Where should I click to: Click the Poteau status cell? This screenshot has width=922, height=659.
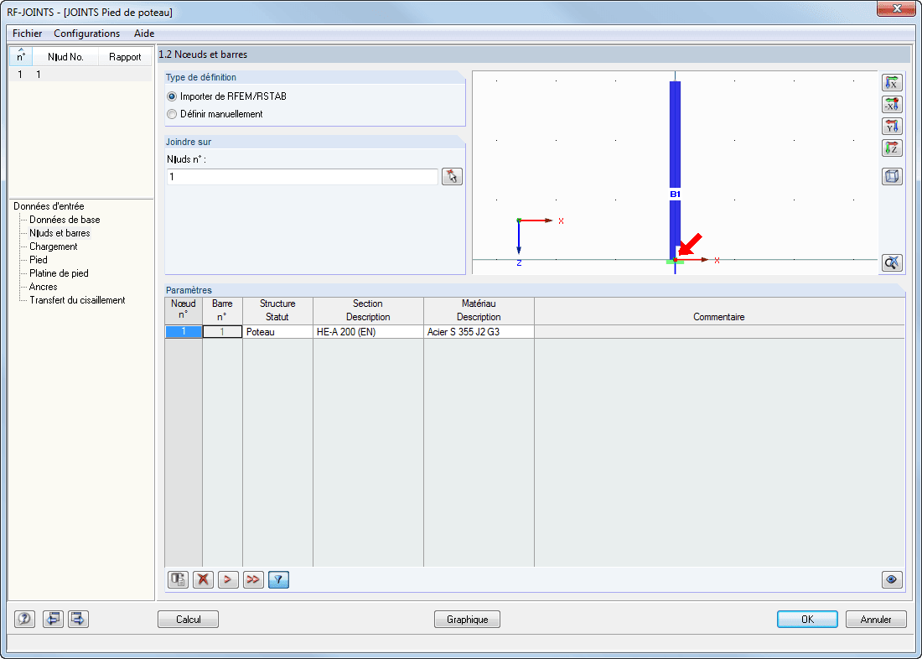[277, 332]
